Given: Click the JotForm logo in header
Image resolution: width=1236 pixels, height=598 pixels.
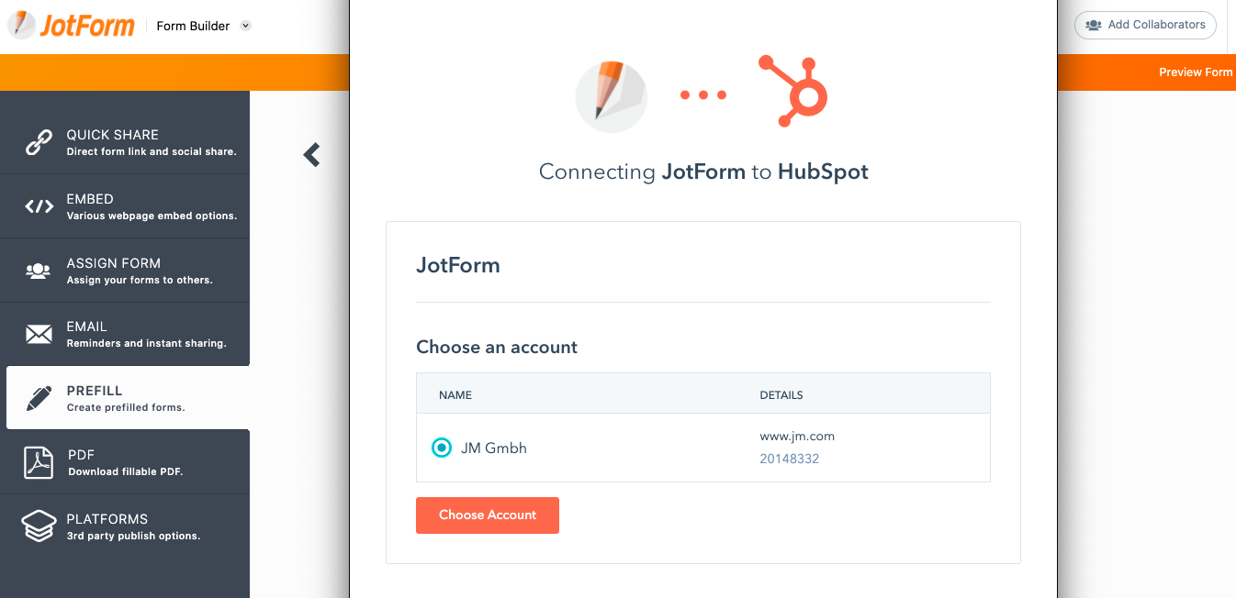Looking at the screenshot, I should tap(72, 25).
